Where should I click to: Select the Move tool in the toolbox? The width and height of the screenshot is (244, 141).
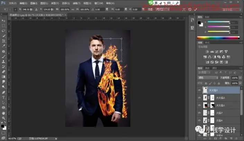click(3, 21)
